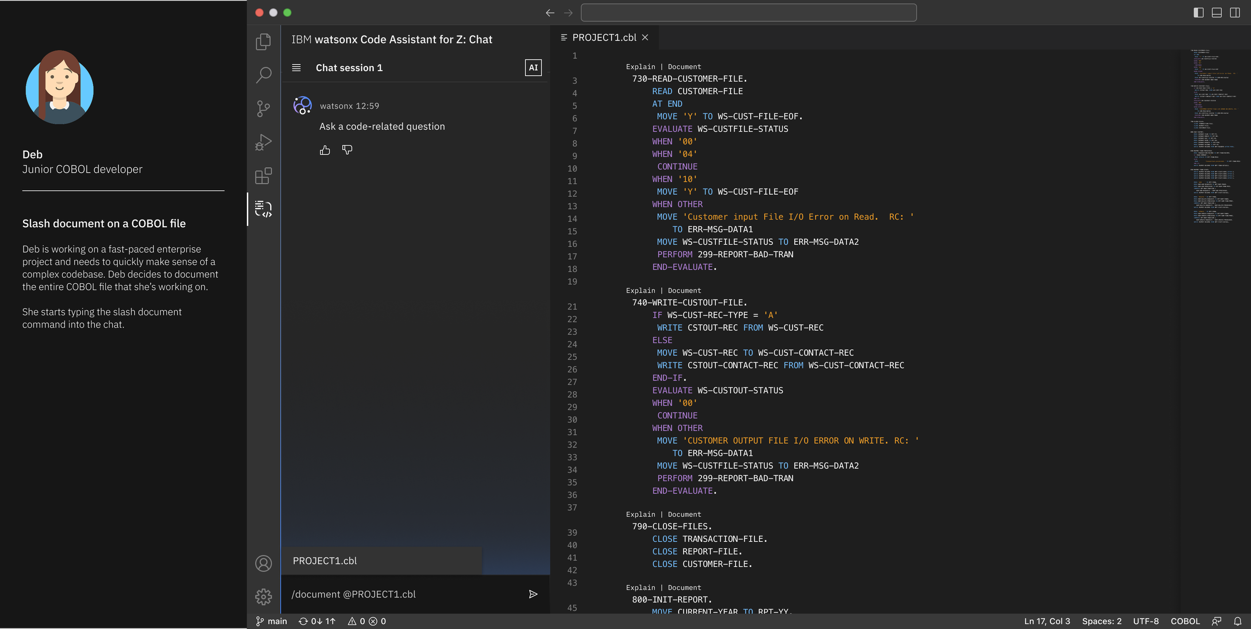
Task: Select the PROJECT1.cbl editor tab
Action: point(604,38)
